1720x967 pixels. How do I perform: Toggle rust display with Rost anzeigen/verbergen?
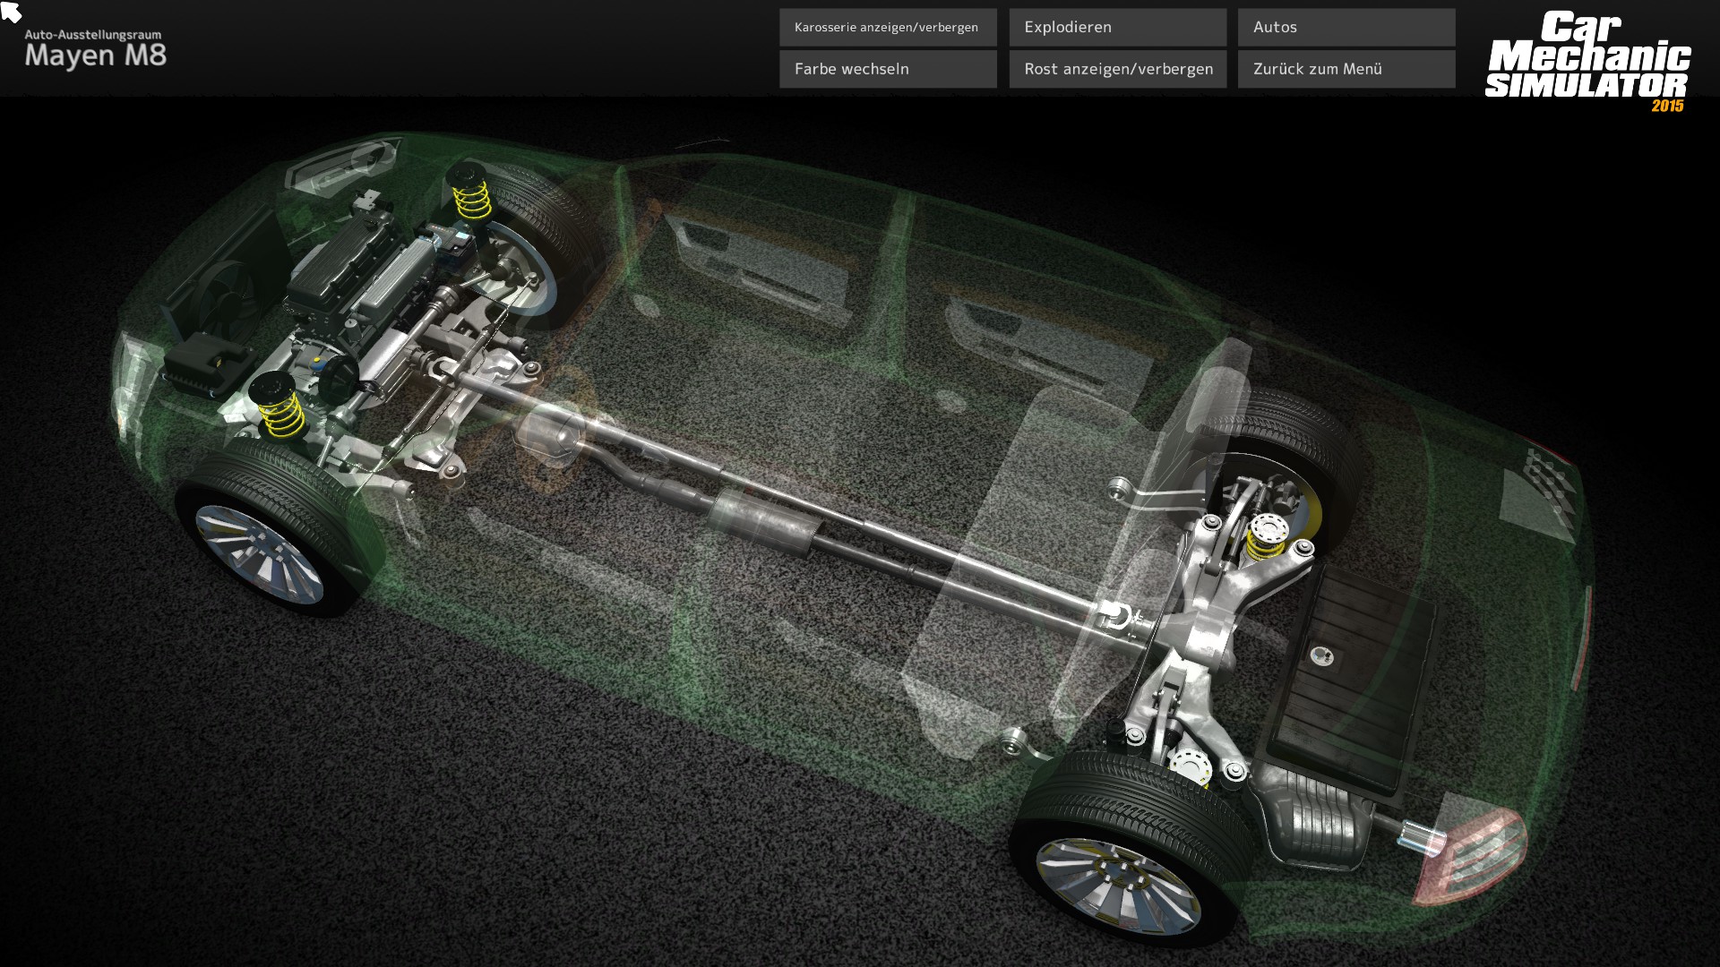(x=1117, y=69)
